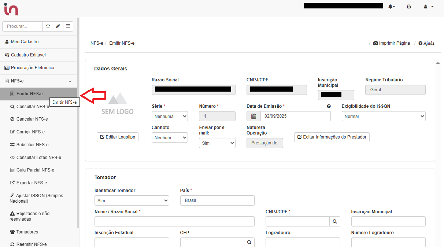Click the calendar icon for Data de Emissão

coord(254,117)
